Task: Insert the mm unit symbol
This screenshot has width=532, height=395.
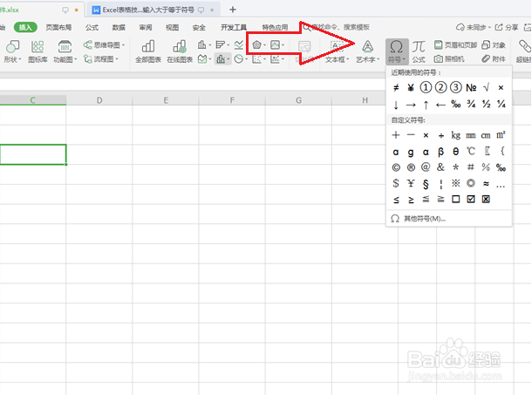Action: pos(471,135)
